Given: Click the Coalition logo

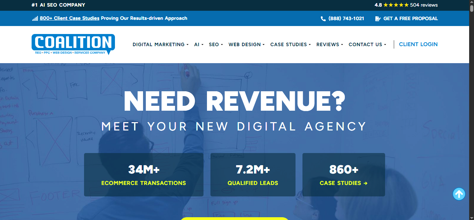Looking at the screenshot, I should pos(73,44).
